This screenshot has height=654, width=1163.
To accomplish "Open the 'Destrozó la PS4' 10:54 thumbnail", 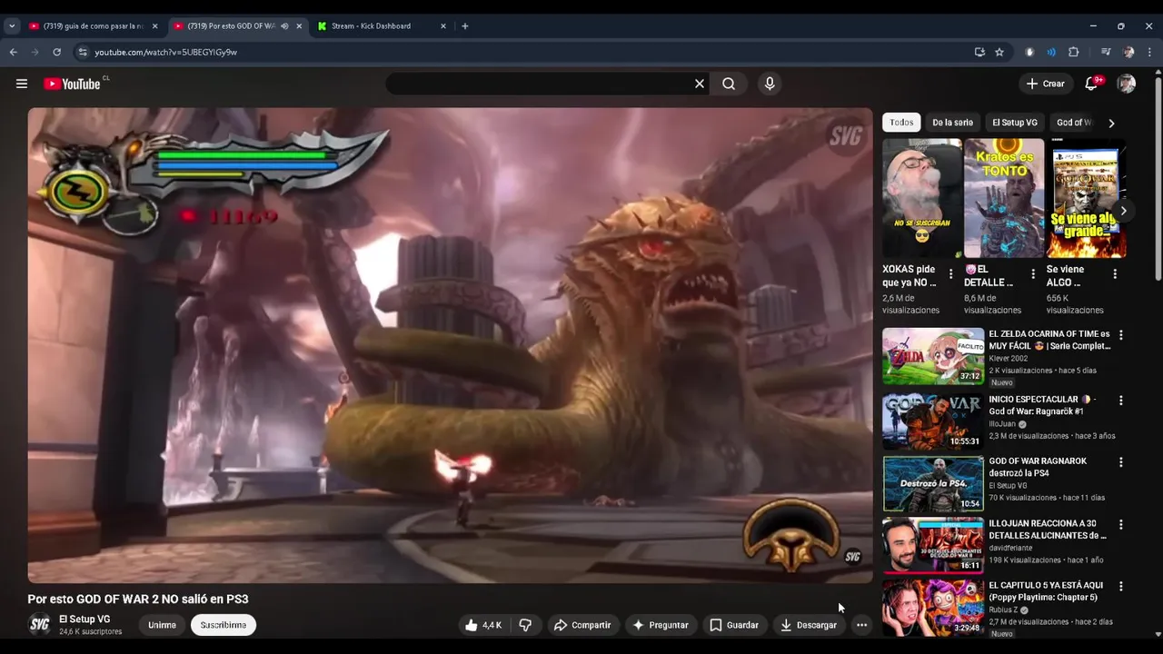I will pyautogui.click(x=933, y=483).
